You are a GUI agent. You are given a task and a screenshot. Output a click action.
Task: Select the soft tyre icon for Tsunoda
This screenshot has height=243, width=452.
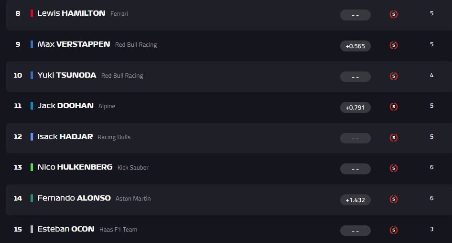click(394, 76)
